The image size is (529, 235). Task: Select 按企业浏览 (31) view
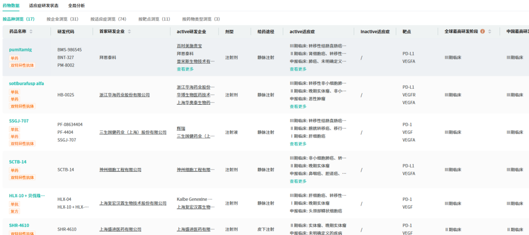pos(62,19)
